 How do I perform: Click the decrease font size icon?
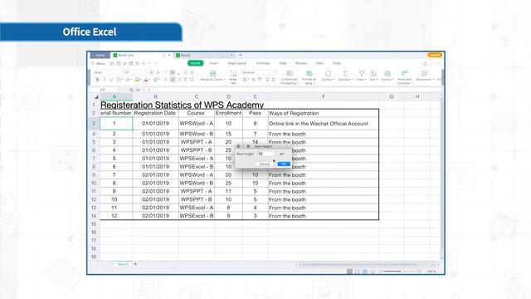[x=158, y=72]
